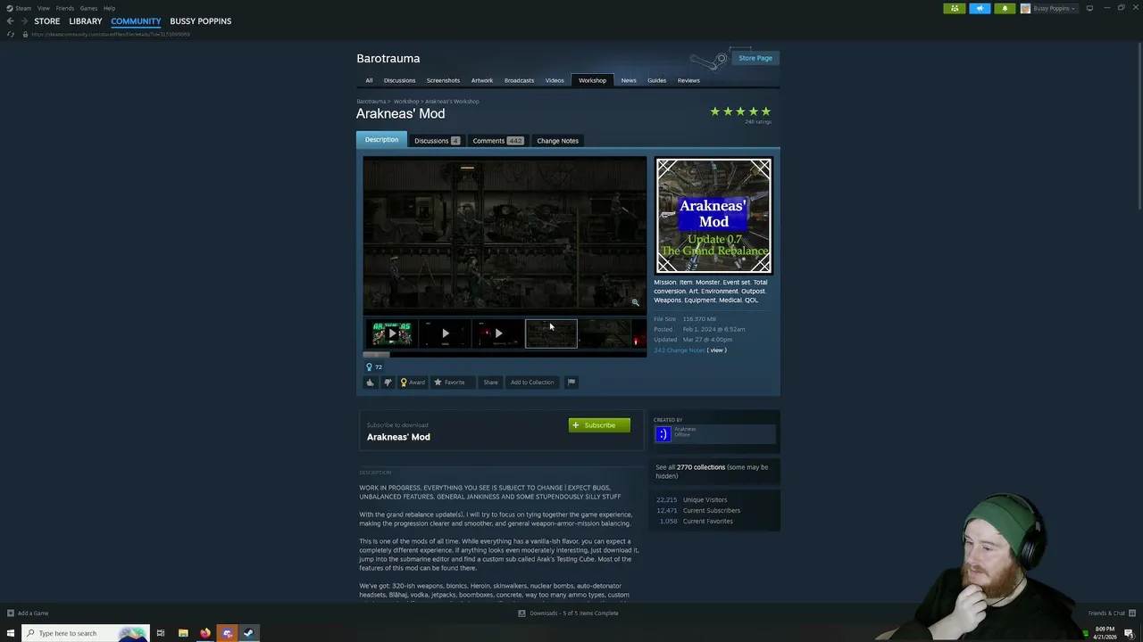Viewport: 1143px width, 642px height.
Task: Click the Arakneas' Mod cover thumbnail
Action: (x=713, y=216)
